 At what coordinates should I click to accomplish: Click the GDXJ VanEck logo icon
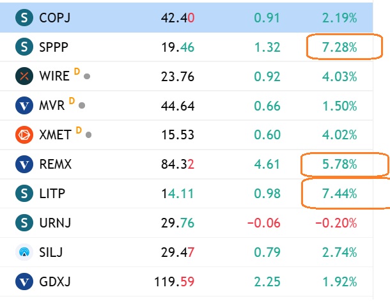[x=24, y=281]
